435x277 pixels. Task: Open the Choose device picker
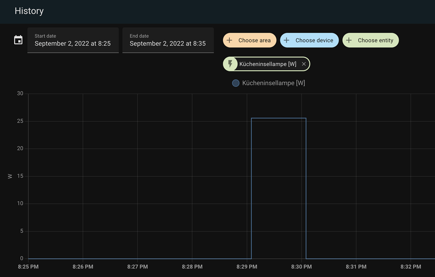(309, 40)
